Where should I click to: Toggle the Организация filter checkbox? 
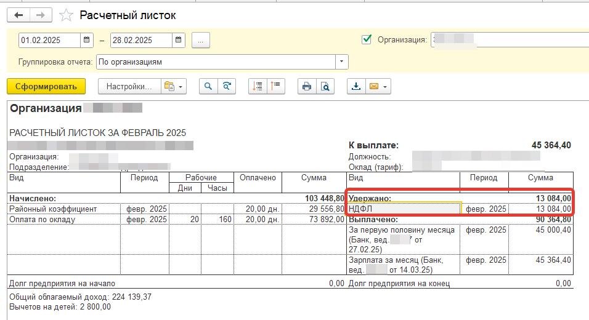pyautogui.click(x=366, y=39)
